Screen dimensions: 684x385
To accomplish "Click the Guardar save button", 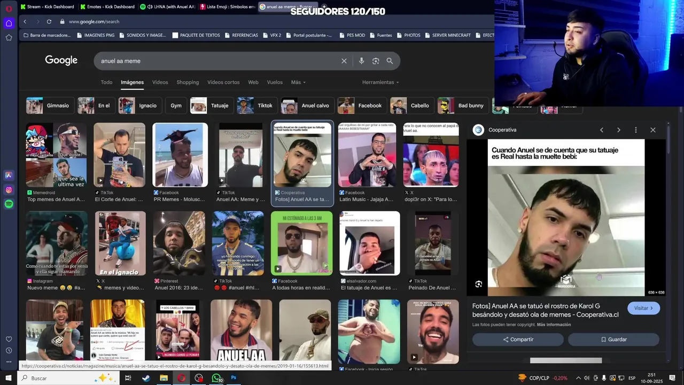I will click(x=613, y=340).
